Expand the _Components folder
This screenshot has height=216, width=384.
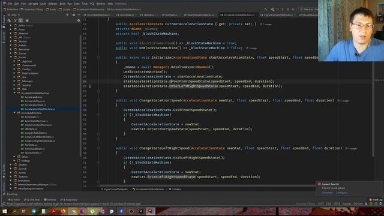14,65
